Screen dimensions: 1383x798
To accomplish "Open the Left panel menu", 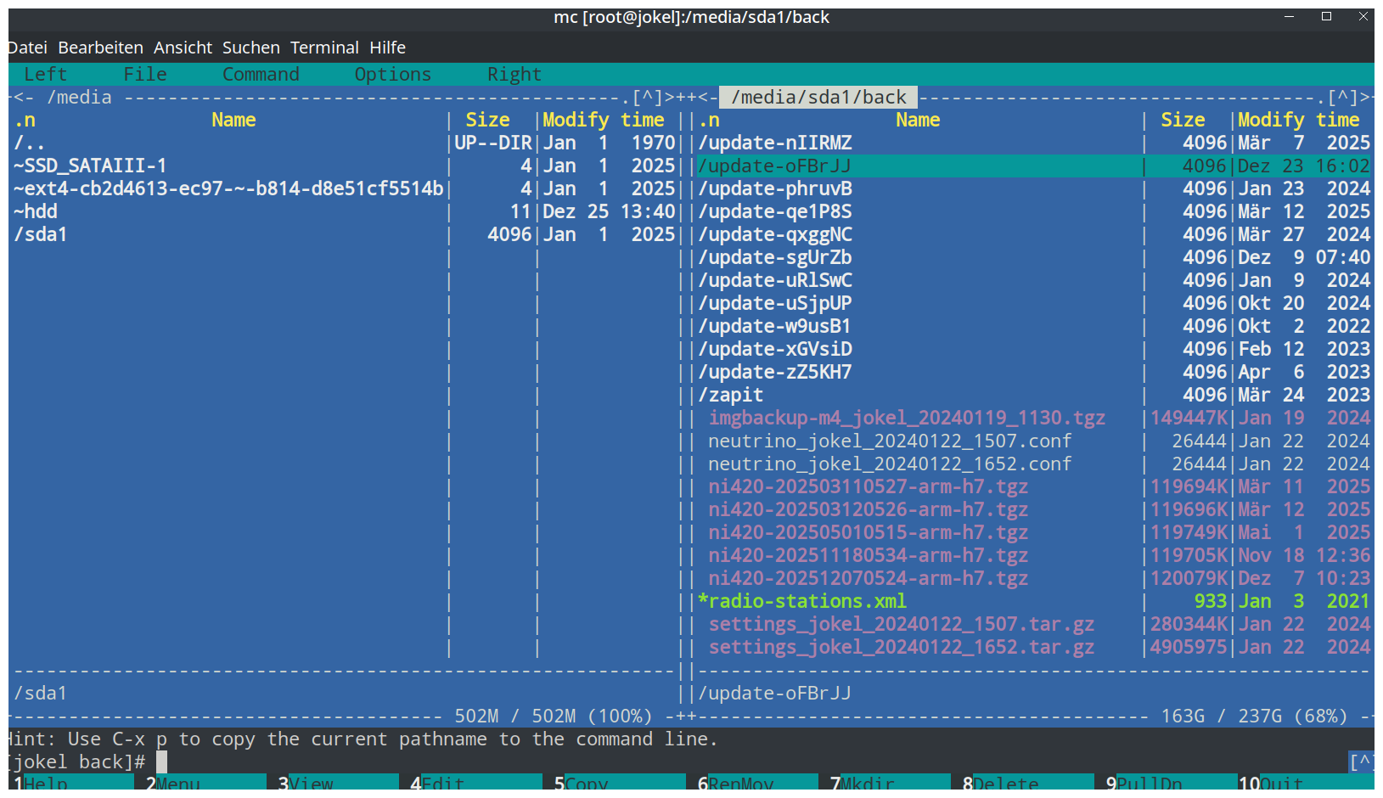I will pyautogui.click(x=45, y=75).
